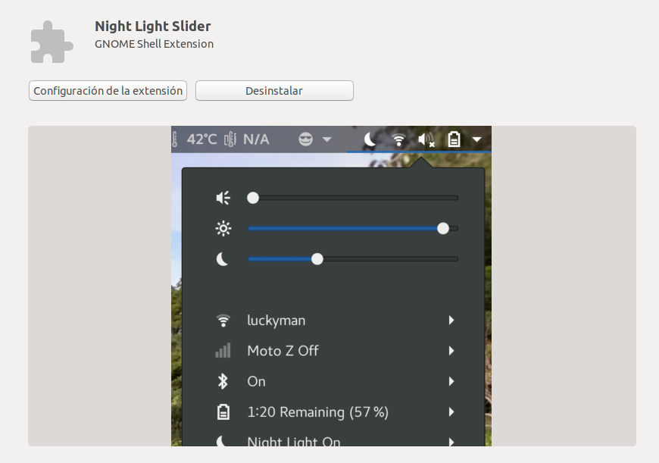Click the Bluetooth icon in menu

point(223,381)
